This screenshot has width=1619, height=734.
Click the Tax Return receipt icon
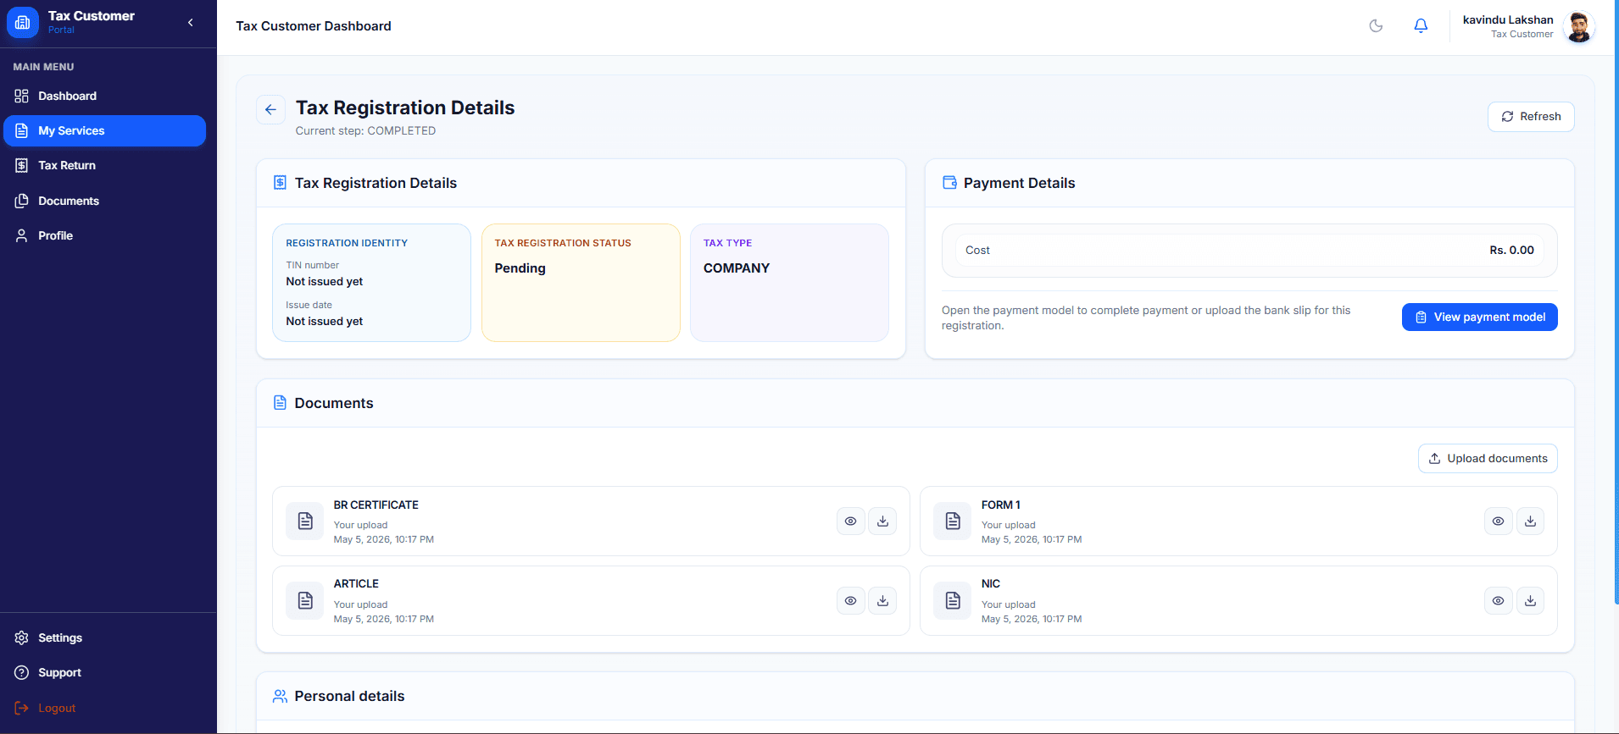tap(22, 165)
